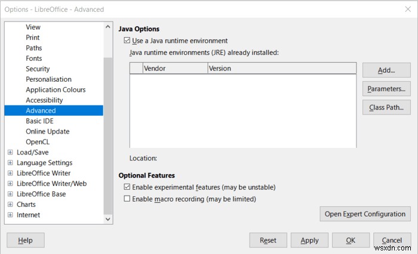Viewport: 418px width, 254px height.
Task: Select Application Colours in the tree
Action: click(x=56, y=89)
